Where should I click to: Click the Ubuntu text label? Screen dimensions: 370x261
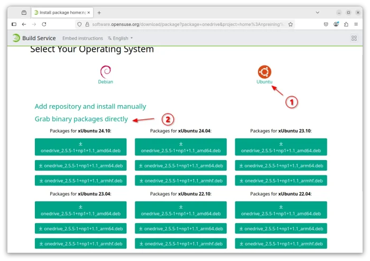(x=264, y=82)
